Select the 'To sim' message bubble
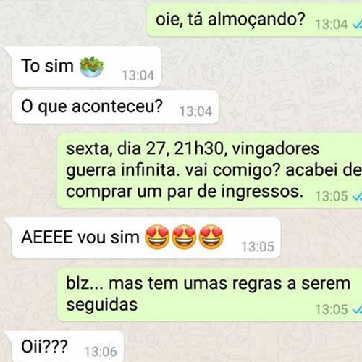 (x=85, y=67)
